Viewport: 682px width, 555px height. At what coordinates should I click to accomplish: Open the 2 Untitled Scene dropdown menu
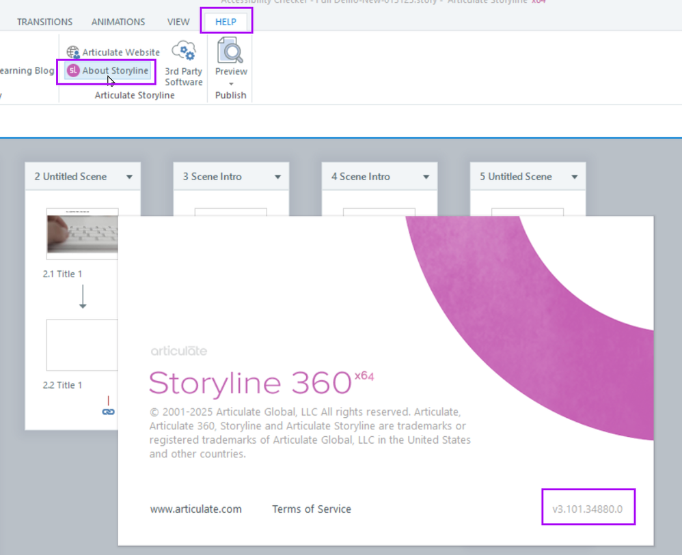pos(129,177)
